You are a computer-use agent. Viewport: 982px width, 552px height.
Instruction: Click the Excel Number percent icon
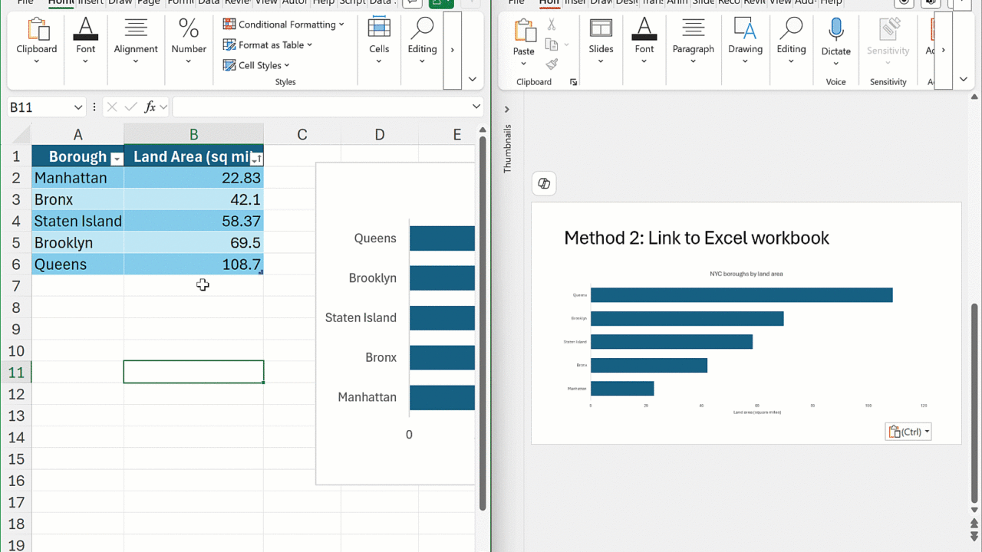189,29
